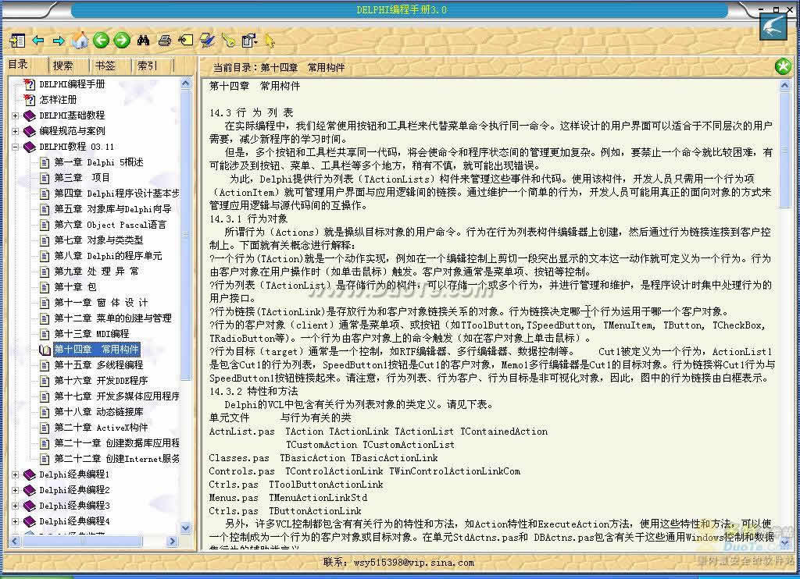This screenshot has width=800, height=579.
Task: Open 第七章 对象与类类型 chapter
Action: click(x=98, y=240)
